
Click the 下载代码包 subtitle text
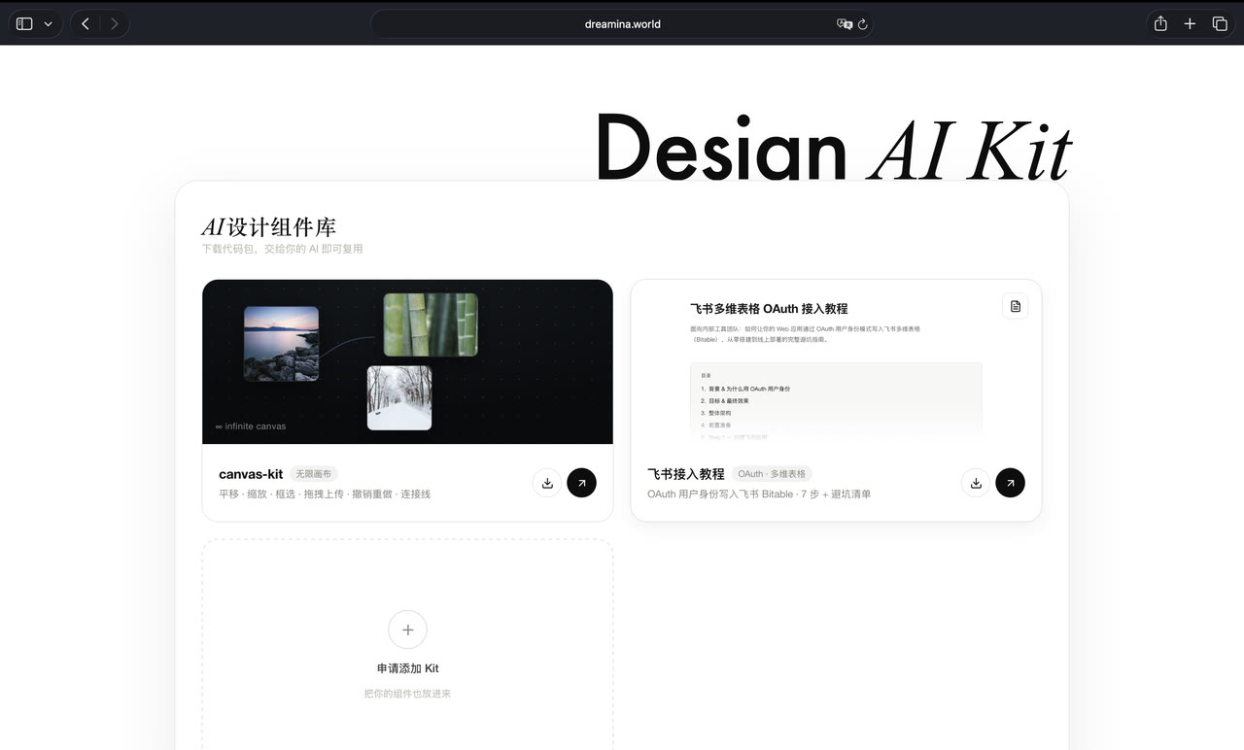282,249
